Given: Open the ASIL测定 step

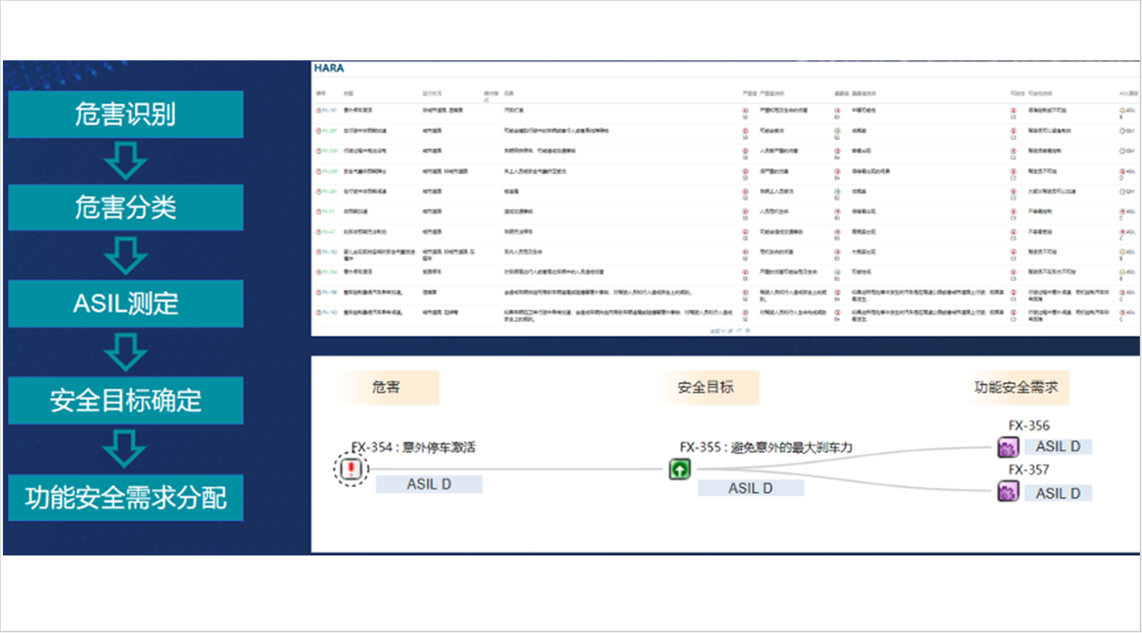Looking at the screenshot, I should pyautogui.click(x=126, y=304).
